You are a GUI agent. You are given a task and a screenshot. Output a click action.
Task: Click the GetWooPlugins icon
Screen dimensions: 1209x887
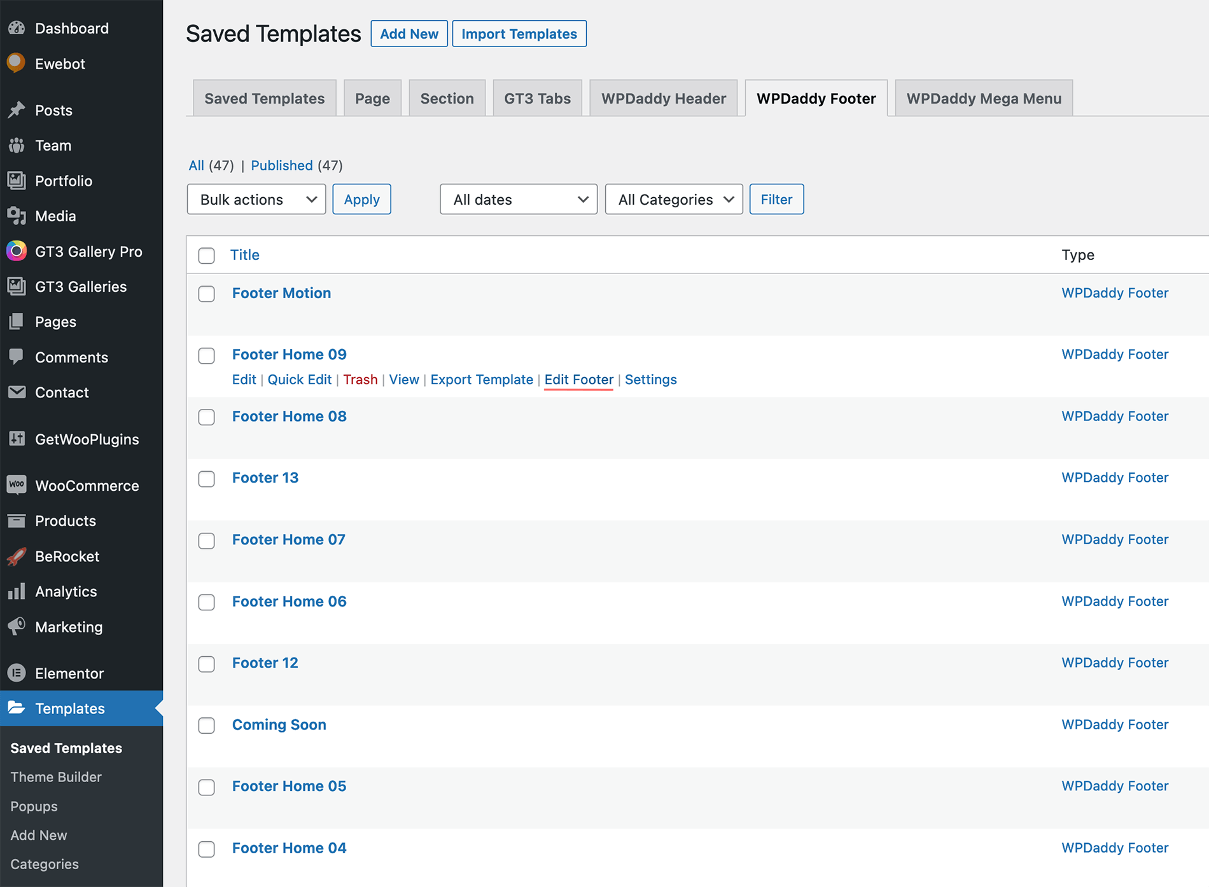pos(17,439)
